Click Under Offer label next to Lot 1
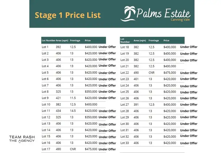This screenshot has width=221, height=153. [107, 47]
